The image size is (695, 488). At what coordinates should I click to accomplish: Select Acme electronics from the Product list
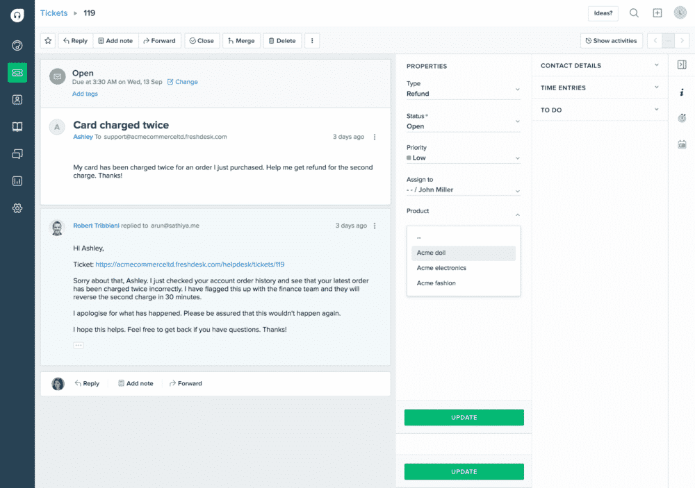(441, 268)
